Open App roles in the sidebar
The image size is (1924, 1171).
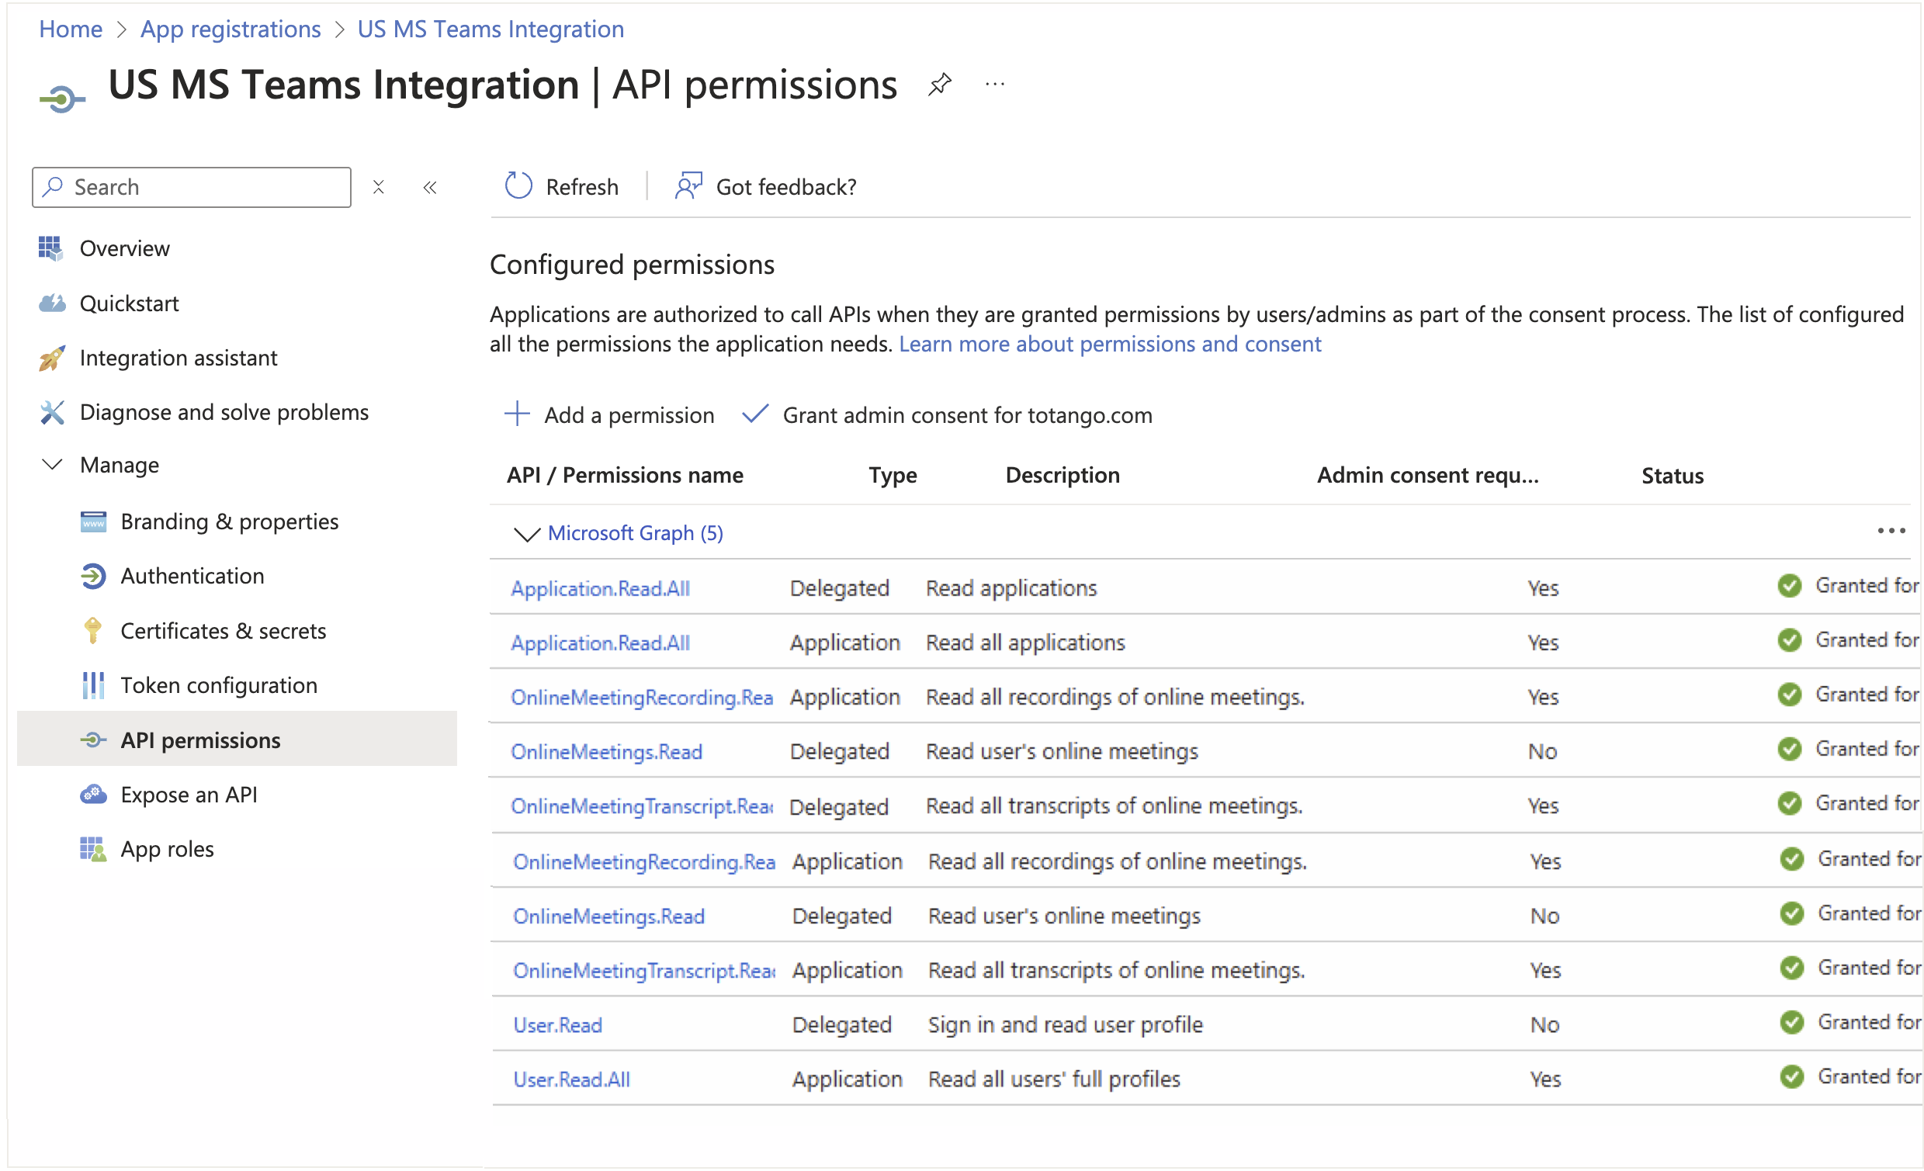click(x=167, y=850)
